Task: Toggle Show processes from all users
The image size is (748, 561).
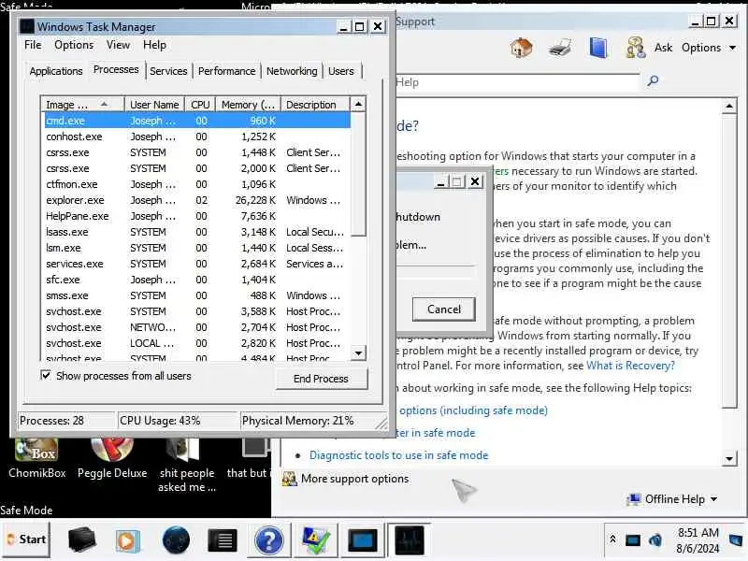Action: (x=45, y=376)
